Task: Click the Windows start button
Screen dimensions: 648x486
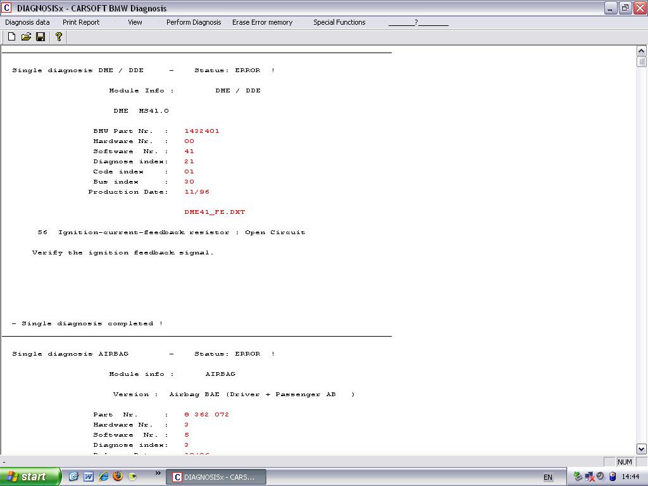Action: 30,477
